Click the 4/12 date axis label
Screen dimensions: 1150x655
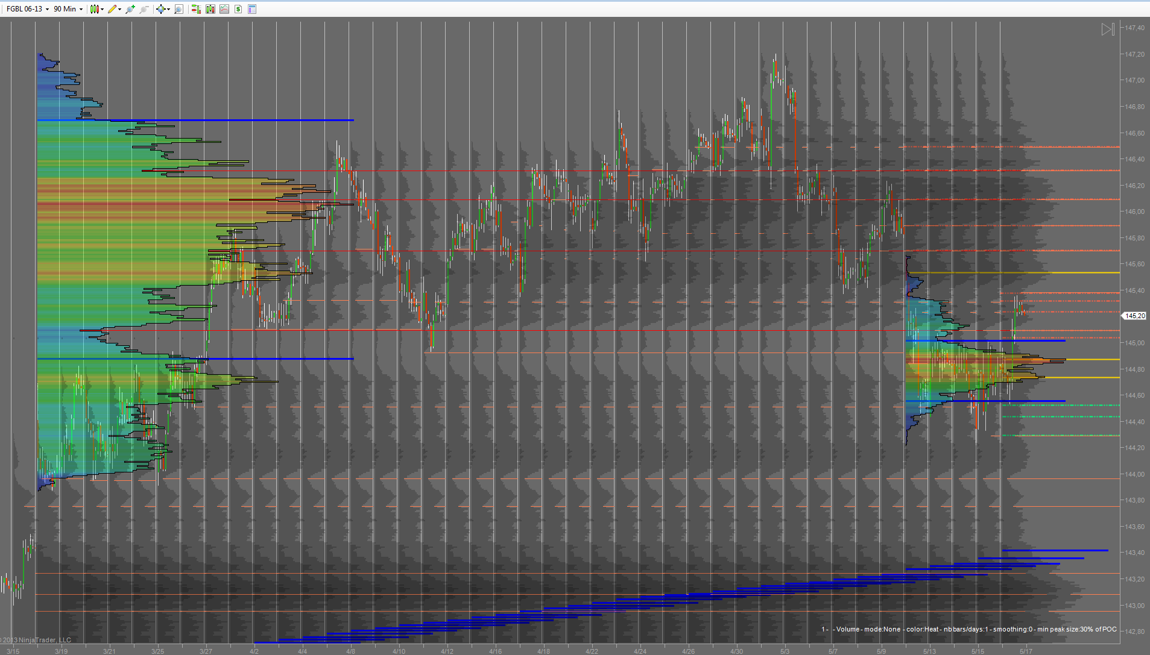coord(447,651)
